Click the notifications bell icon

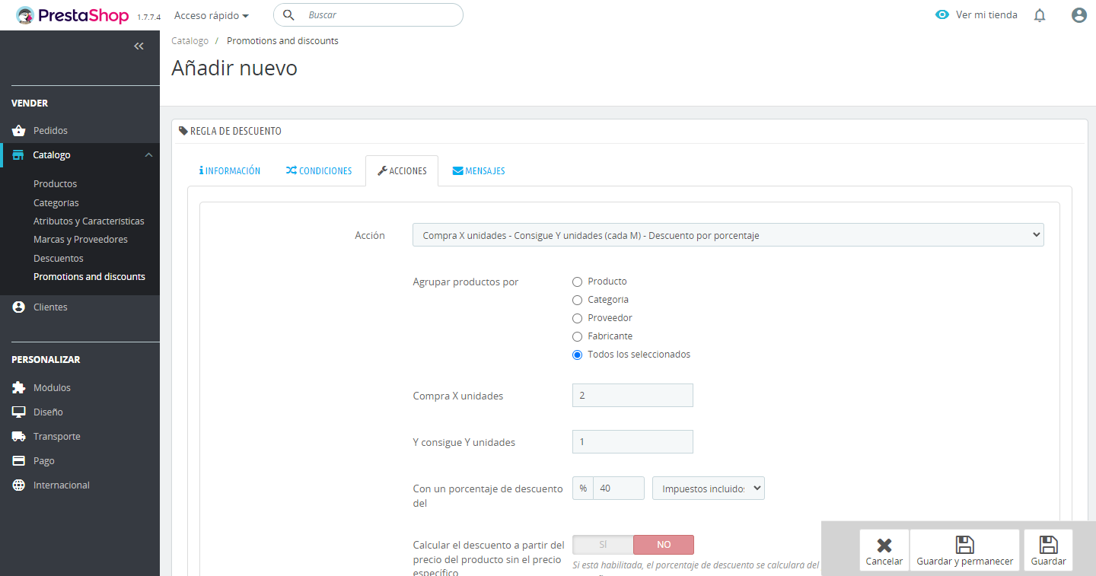[x=1040, y=15]
